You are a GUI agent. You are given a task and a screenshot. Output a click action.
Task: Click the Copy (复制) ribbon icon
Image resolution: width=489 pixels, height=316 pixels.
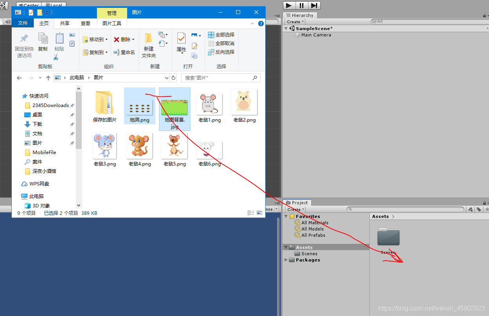[x=43, y=41]
